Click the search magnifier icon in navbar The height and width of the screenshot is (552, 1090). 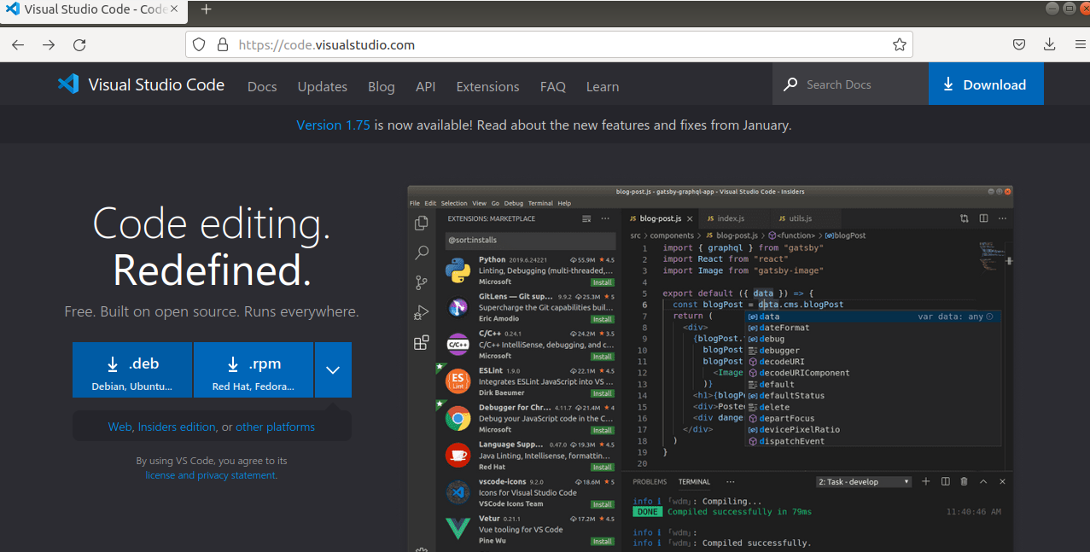[x=790, y=84]
